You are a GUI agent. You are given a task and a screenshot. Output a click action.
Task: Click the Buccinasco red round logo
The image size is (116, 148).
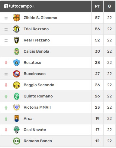click(x=17, y=74)
